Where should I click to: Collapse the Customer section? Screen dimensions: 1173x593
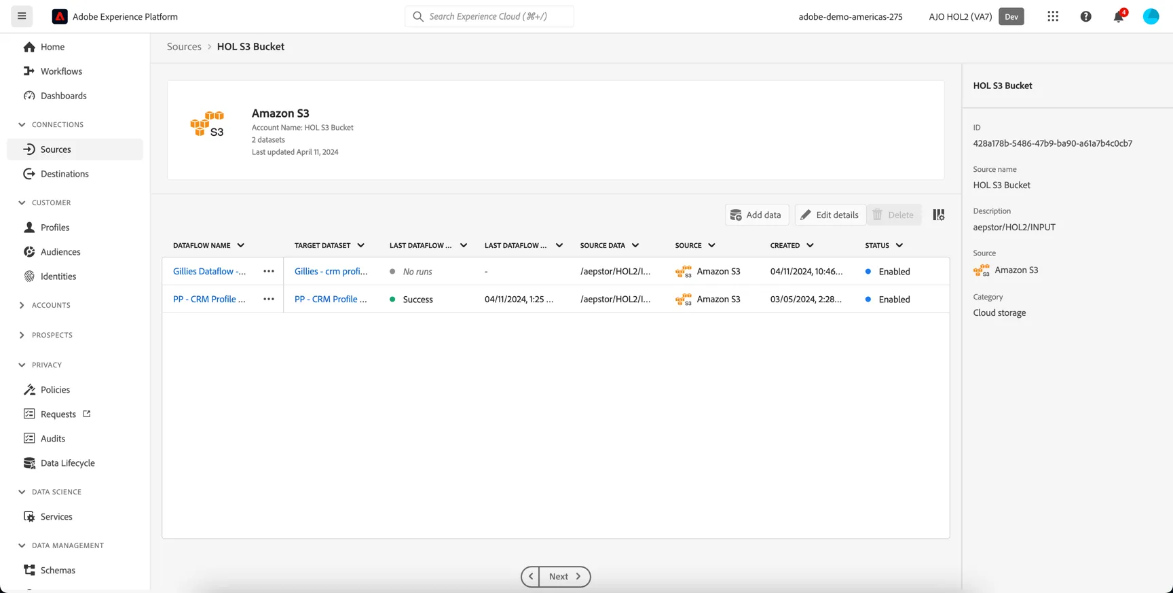pyautogui.click(x=22, y=203)
